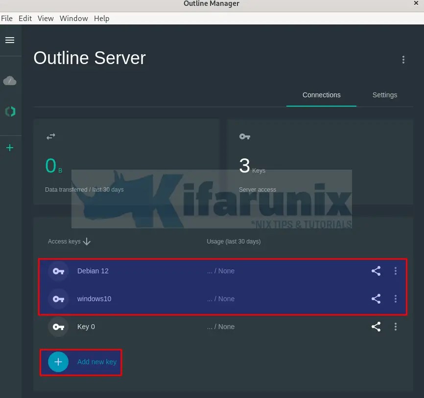Viewport: 424px width, 398px height.
Task: Click the key icon next to Key 0
Action: click(x=58, y=327)
